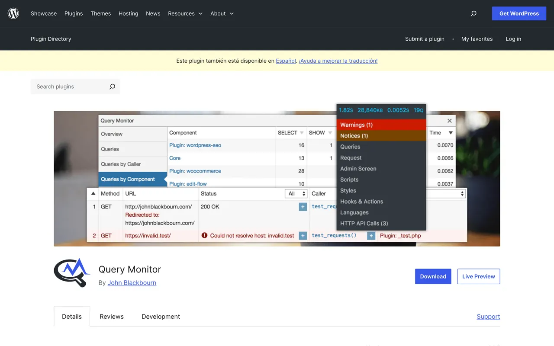The image size is (554, 346).
Task: Open the Plugin Directory link
Action: pyautogui.click(x=51, y=39)
